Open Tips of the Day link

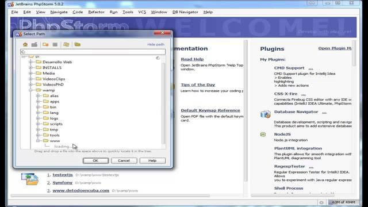[198, 85]
